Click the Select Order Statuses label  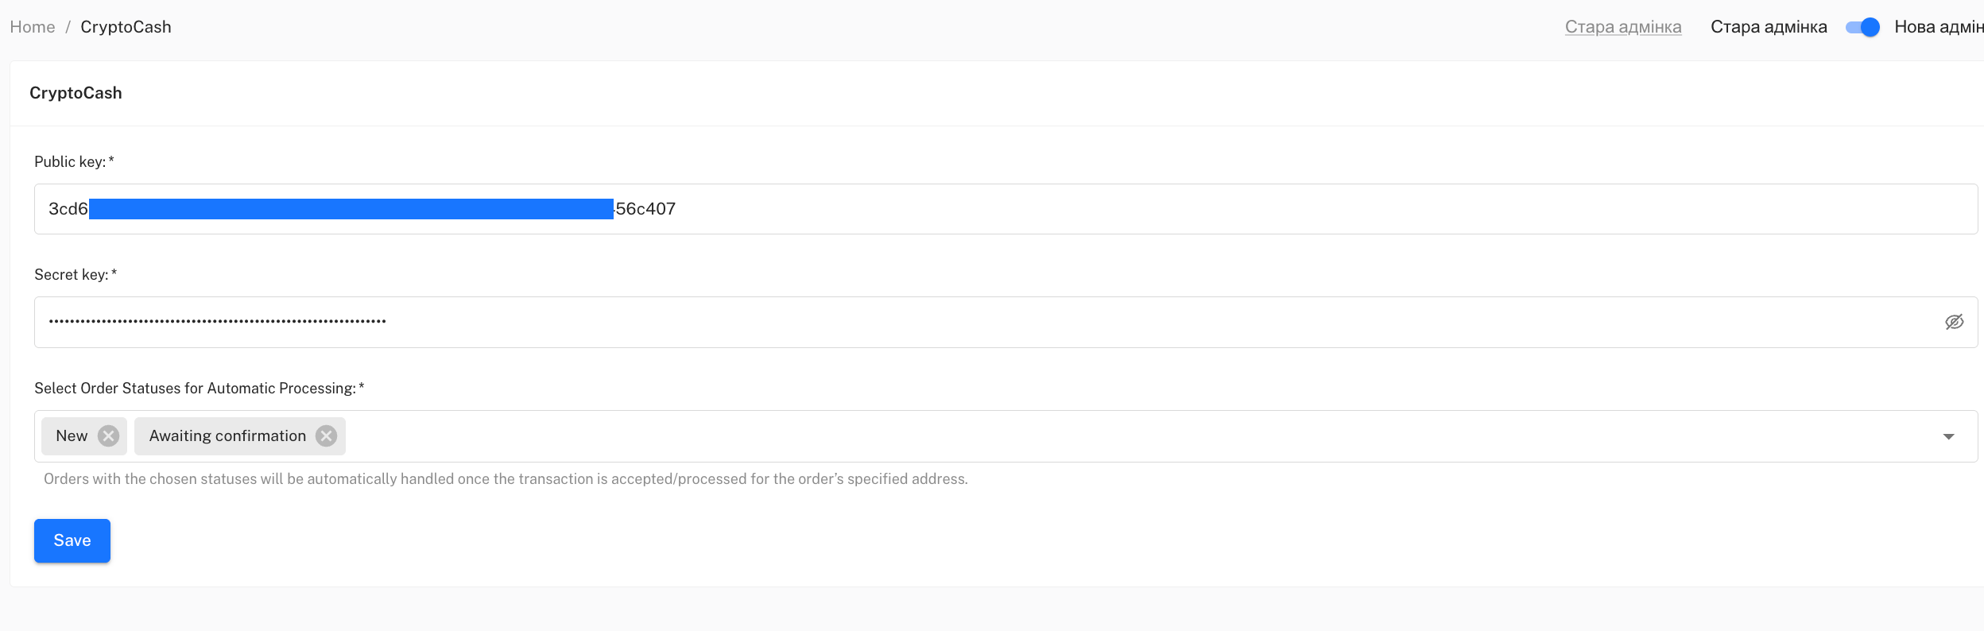point(195,389)
